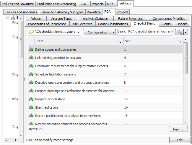Click the icon next to 'Describe operating context and process parameters'
The width and height of the screenshot is (192, 145).
pyautogui.click(x=31, y=83)
